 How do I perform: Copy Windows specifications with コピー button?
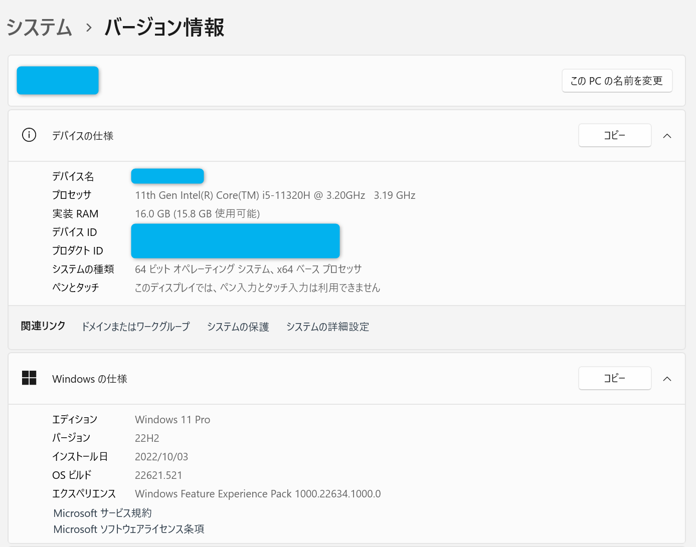click(615, 378)
